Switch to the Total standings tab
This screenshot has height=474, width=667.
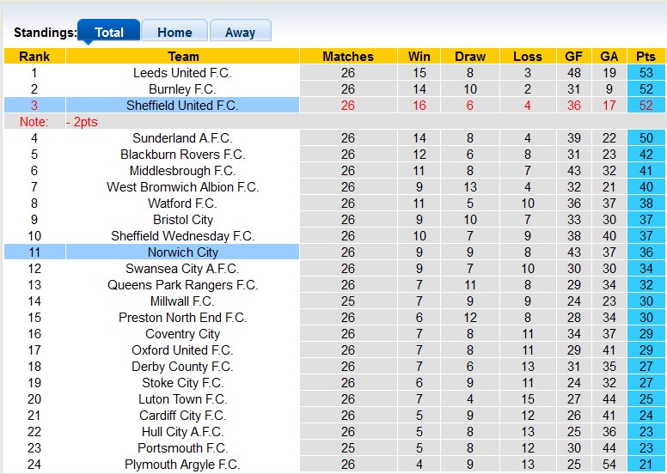click(x=109, y=33)
